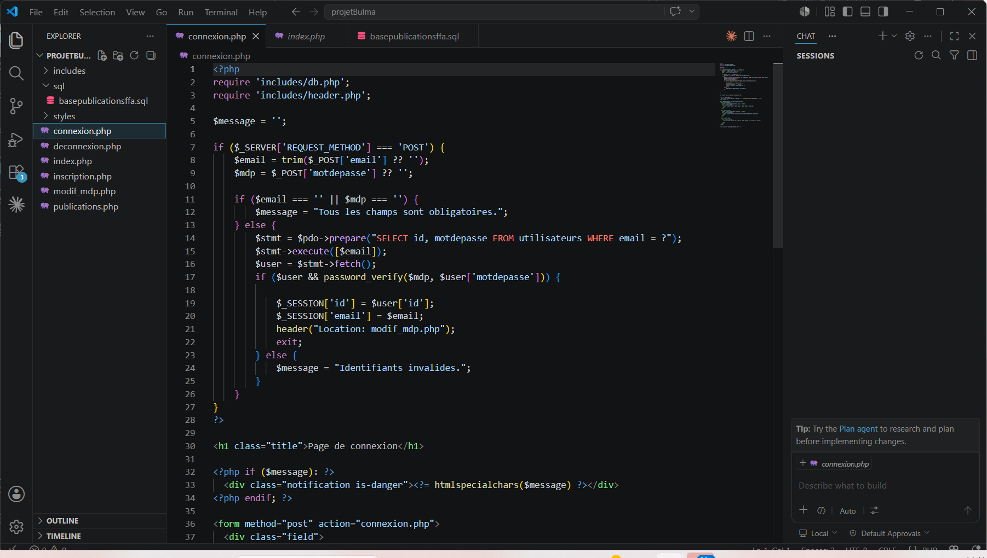This screenshot has width=987, height=558.
Task: Click the Plan agent link in the tip
Action: point(858,429)
